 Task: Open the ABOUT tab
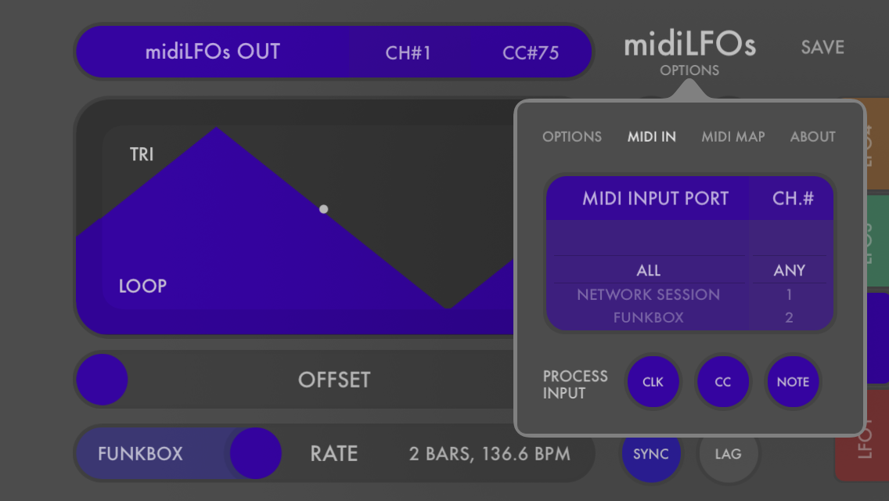click(x=812, y=136)
